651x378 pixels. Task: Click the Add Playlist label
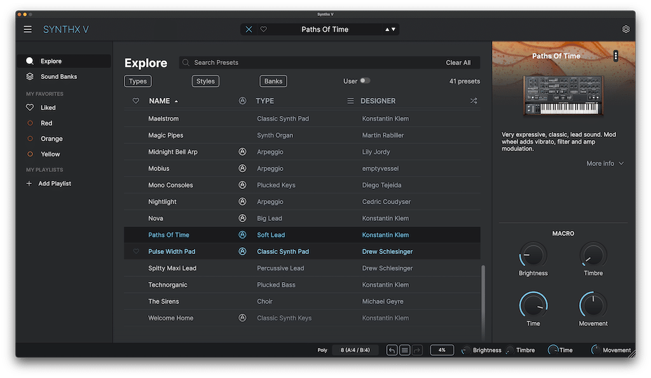click(x=55, y=183)
